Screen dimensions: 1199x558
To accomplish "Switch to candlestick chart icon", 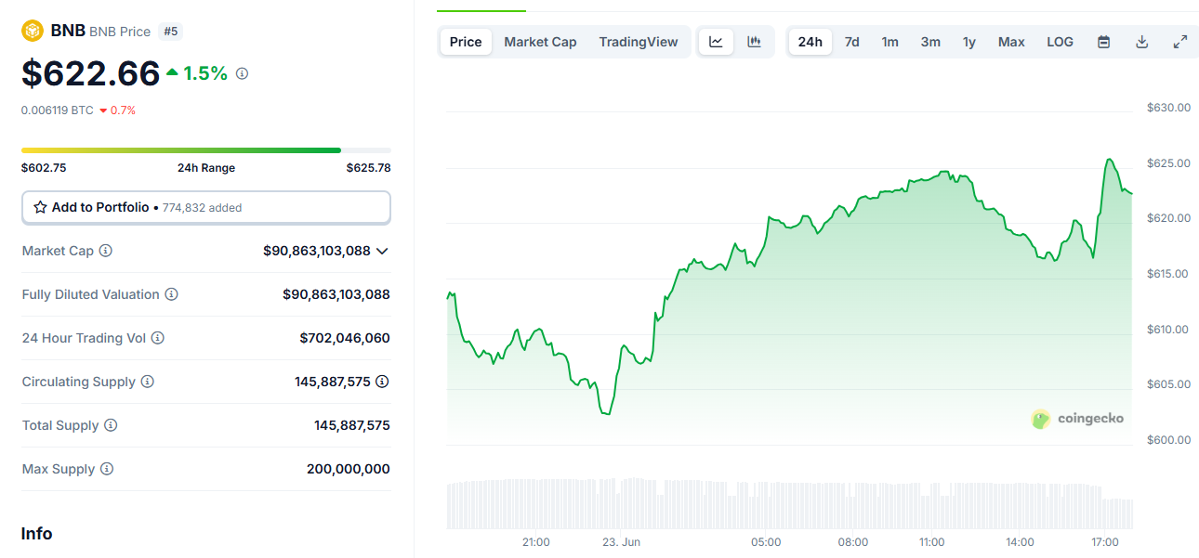I will (x=754, y=42).
